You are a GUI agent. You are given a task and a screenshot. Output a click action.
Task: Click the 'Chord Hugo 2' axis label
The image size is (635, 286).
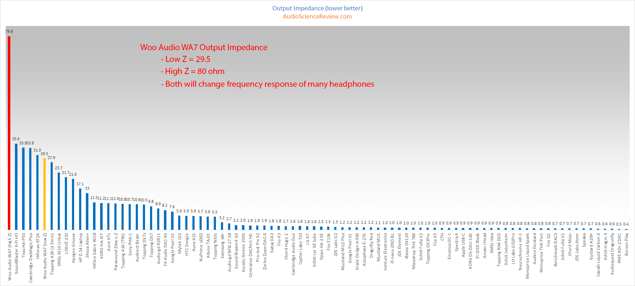[x=286, y=247]
